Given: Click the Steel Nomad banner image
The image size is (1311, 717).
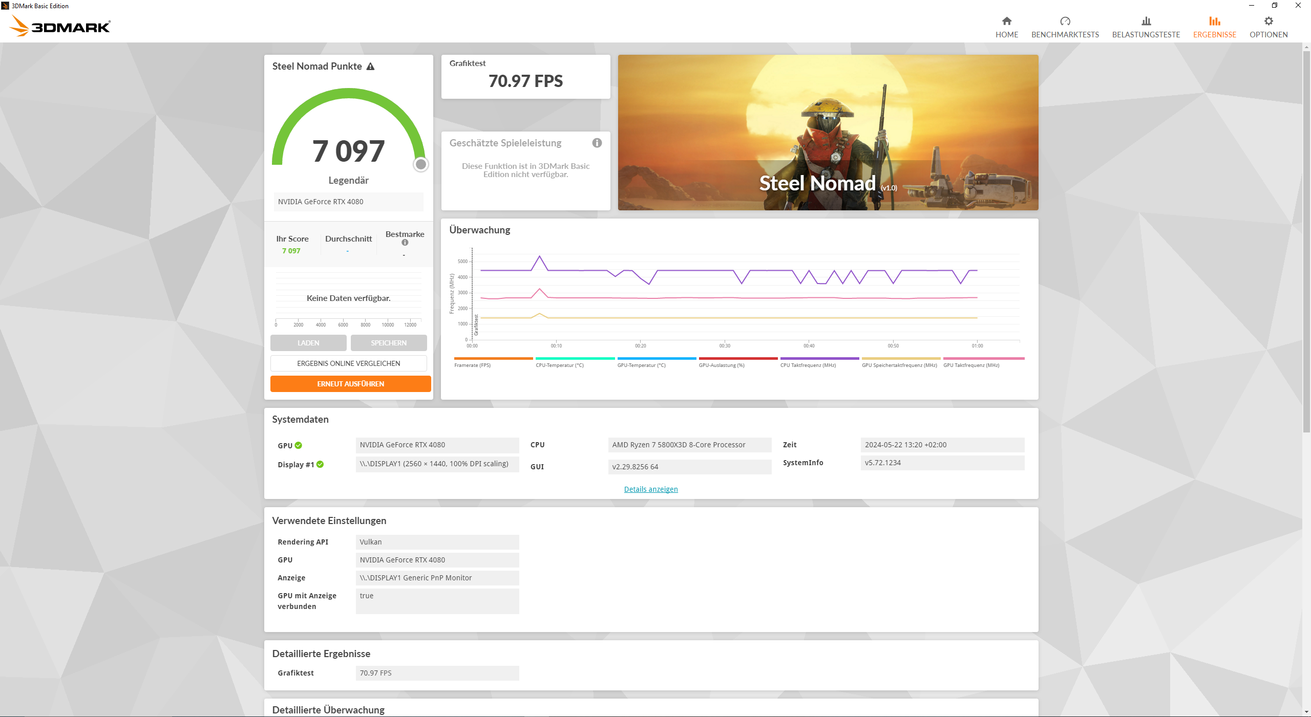Looking at the screenshot, I should pyautogui.click(x=828, y=132).
